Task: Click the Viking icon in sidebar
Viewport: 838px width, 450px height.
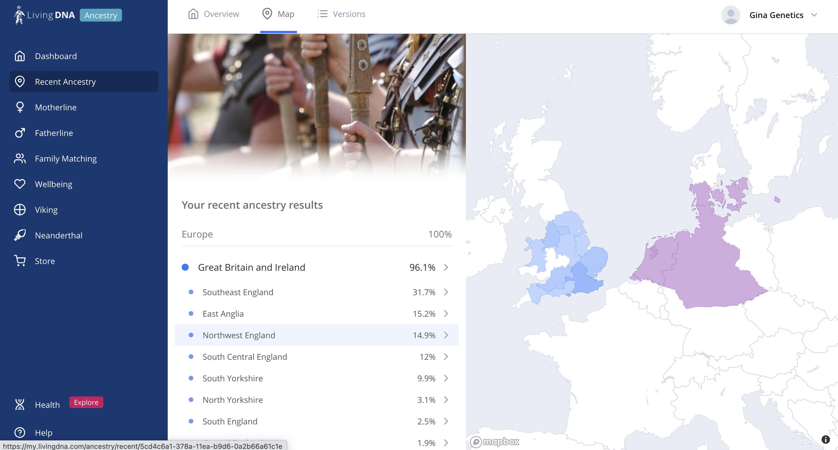Action: pyautogui.click(x=20, y=210)
